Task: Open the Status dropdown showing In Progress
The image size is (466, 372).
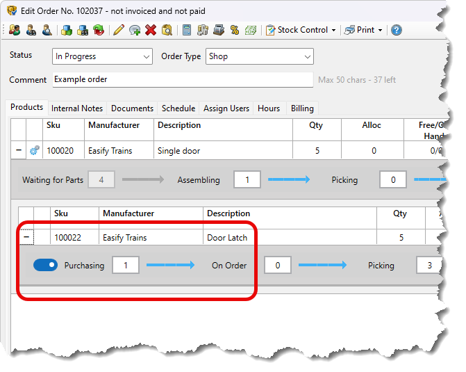Action: coord(102,56)
